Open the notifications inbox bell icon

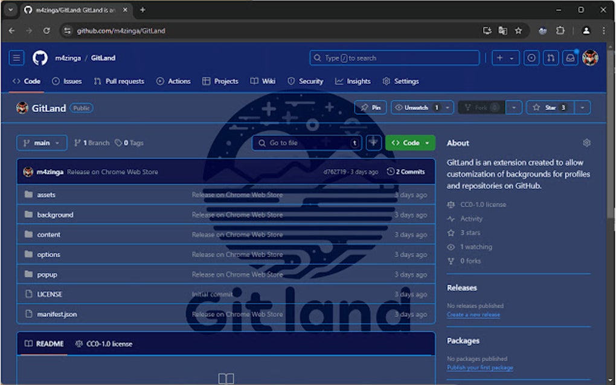pyautogui.click(x=570, y=58)
